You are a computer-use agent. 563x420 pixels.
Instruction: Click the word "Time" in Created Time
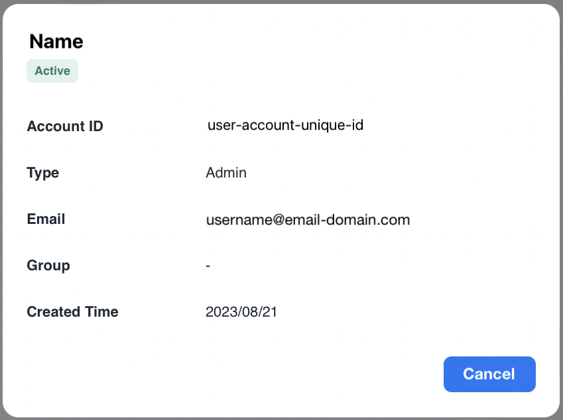tap(102, 312)
